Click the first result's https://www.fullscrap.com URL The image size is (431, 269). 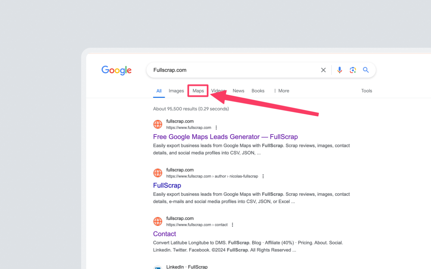tap(189, 128)
